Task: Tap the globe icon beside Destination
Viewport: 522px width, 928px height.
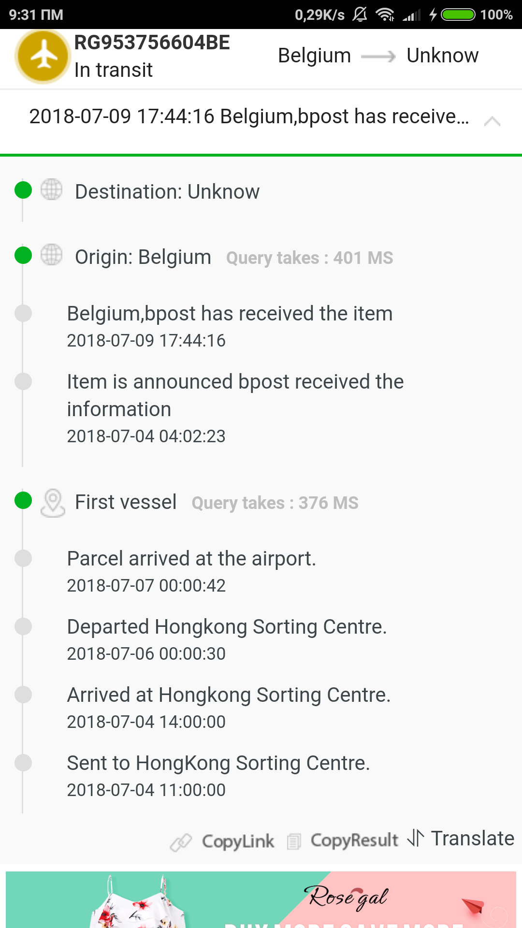Action: pos(51,189)
